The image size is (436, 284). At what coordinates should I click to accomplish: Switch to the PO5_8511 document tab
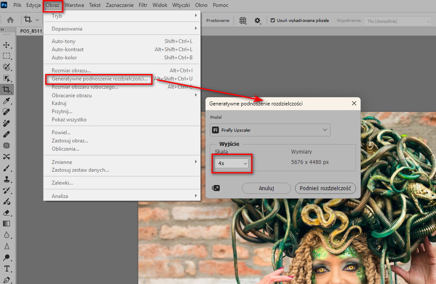[x=31, y=31]
